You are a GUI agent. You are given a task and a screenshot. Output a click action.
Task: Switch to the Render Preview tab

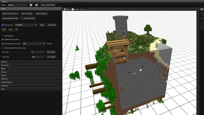(x=80, y=9)
